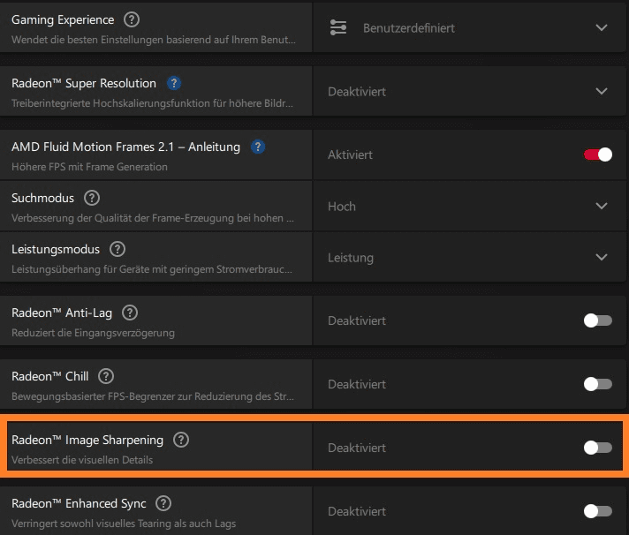Expand Gaming Experience Benutzerdefiniert dropdown
This screenshot has height=535, width=629.
click(x=602, y=27)
